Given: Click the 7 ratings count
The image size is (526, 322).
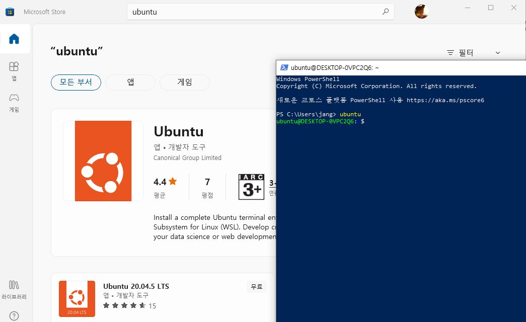Looking at the screenshot, I should click(207, 182).
